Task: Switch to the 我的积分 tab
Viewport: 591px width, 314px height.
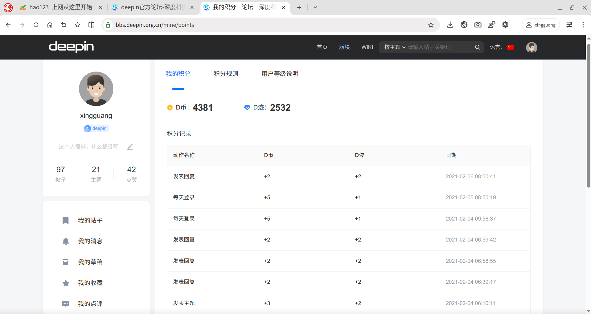Action: [x=178, y=74]
